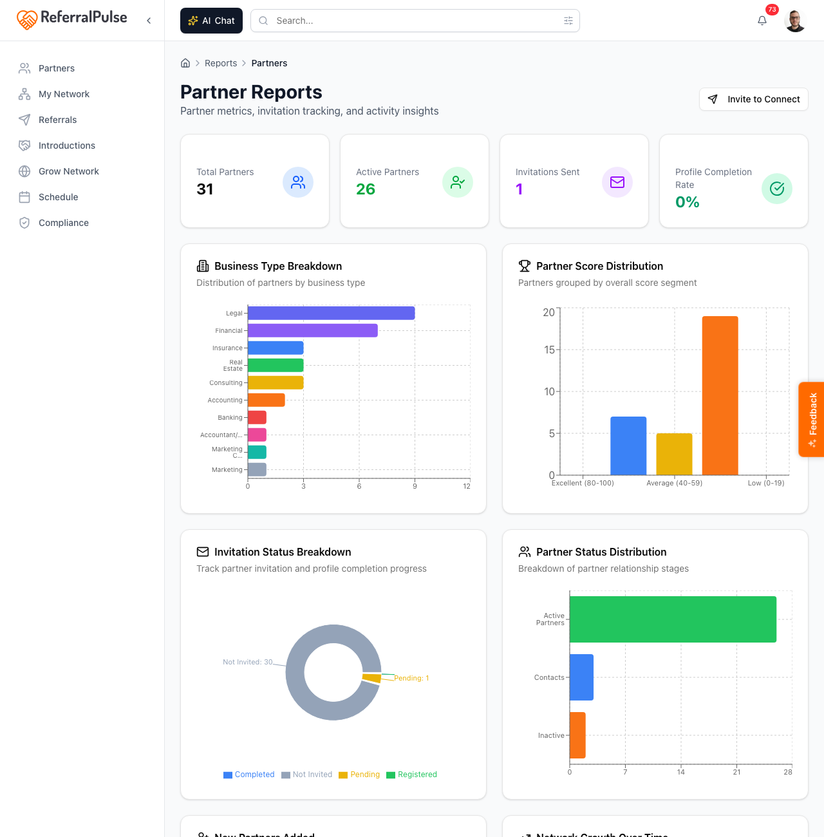
Task: Click the Banking red bar
Action: [x=257, y=417]
